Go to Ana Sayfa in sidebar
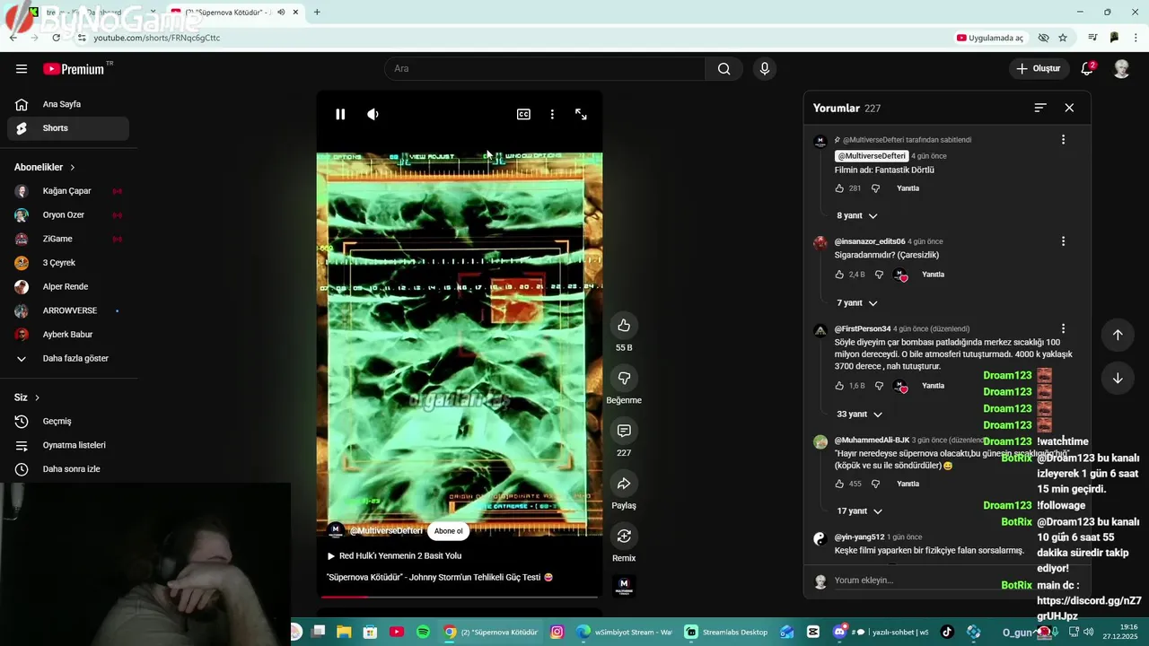Screen dimensions: 1149x646 coord(68,104)
